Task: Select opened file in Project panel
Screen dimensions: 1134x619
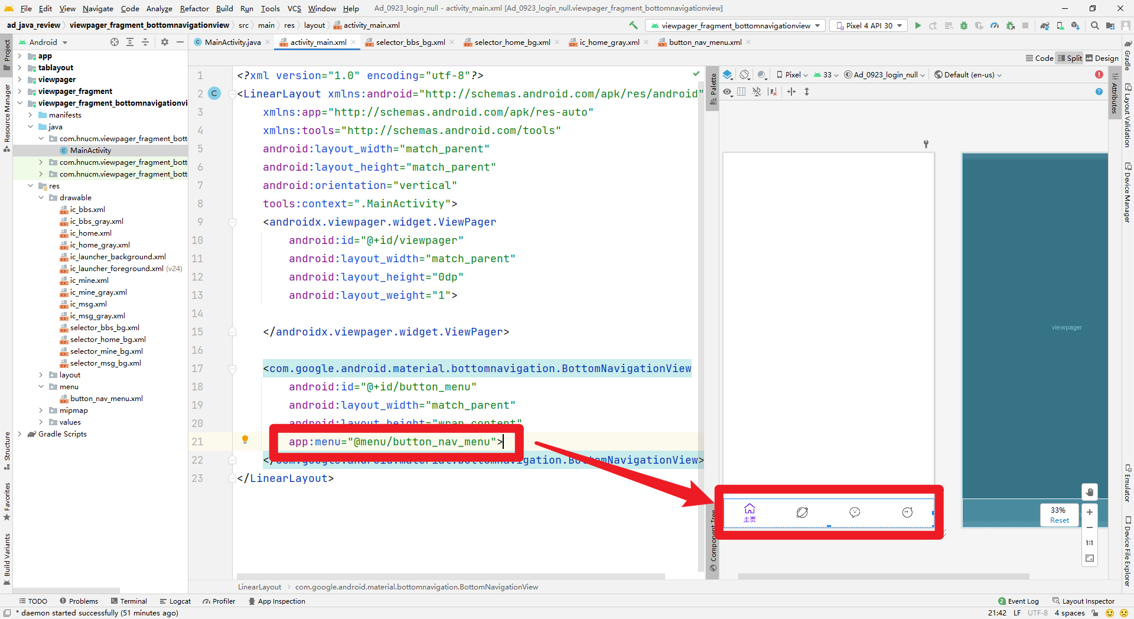Action: [x=115, y=42]
